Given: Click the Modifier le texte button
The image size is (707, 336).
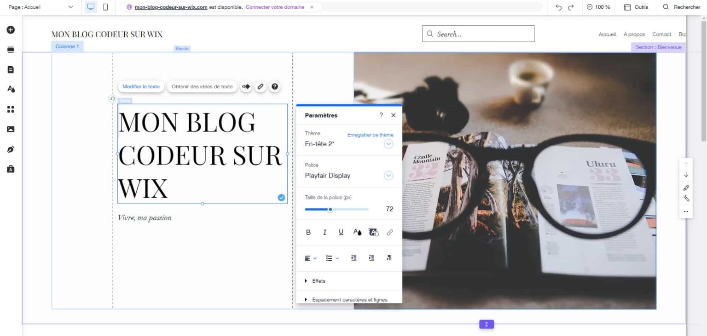Looking at the screenshot, I should (x=141, y=86).
